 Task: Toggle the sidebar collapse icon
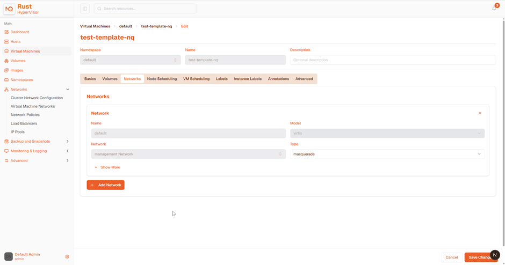pos(85,9)
